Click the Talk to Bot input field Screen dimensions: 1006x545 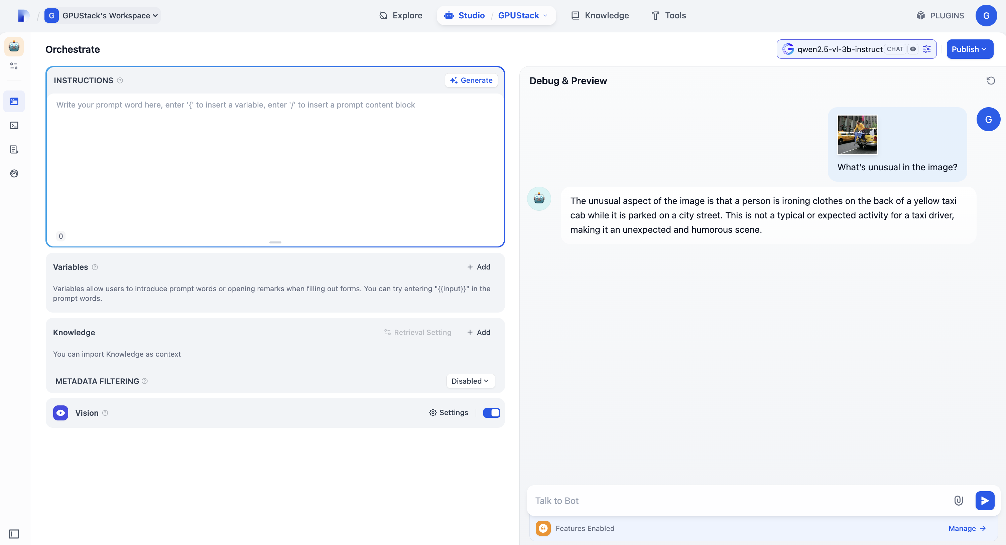(x=738, y=501)
